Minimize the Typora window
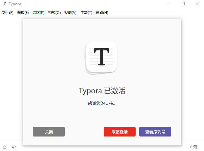The image size is (204, 151). click(170, 4)
